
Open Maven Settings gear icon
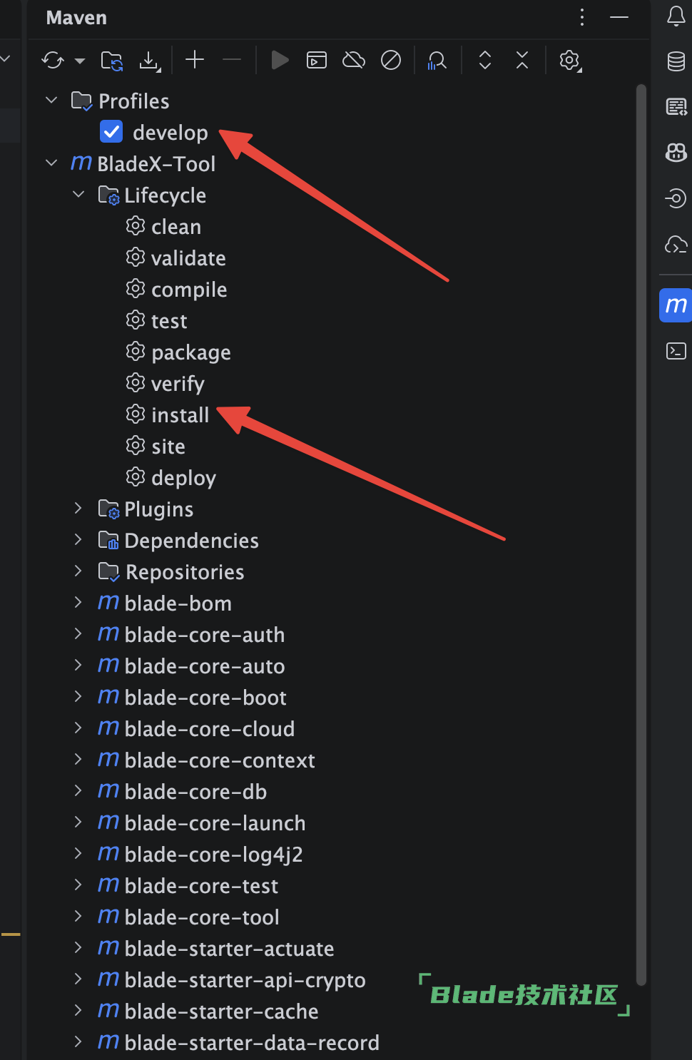pos(569,61)
